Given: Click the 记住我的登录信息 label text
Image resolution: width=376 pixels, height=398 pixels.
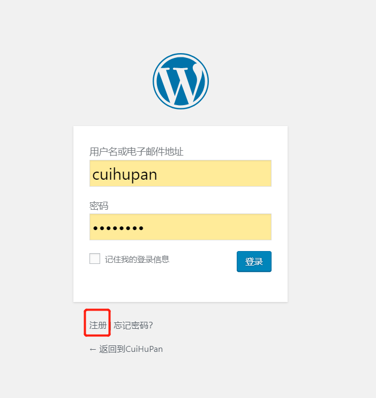Looking at the screenshot, I should (137, 260).
